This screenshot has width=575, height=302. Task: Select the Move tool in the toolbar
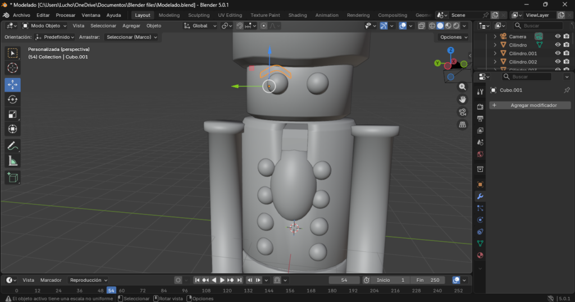(x=12, y=84)
